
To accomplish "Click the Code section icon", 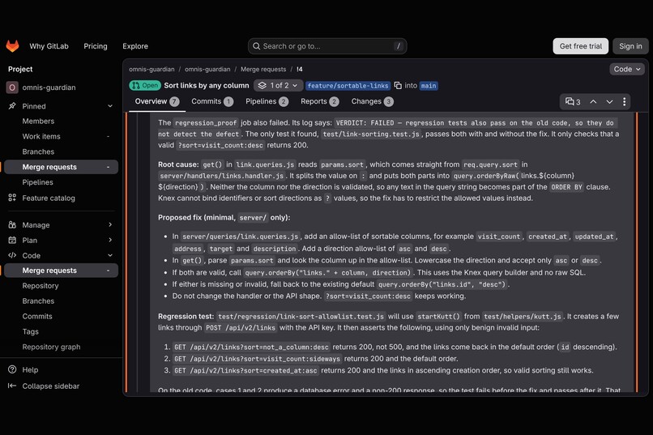I will 12,255.
